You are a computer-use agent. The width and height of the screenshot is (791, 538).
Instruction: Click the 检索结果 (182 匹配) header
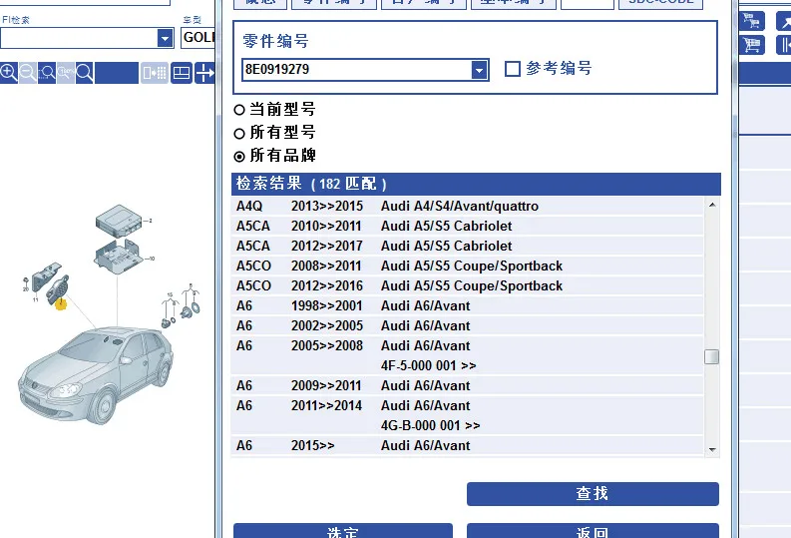click(x=476, y=184)
